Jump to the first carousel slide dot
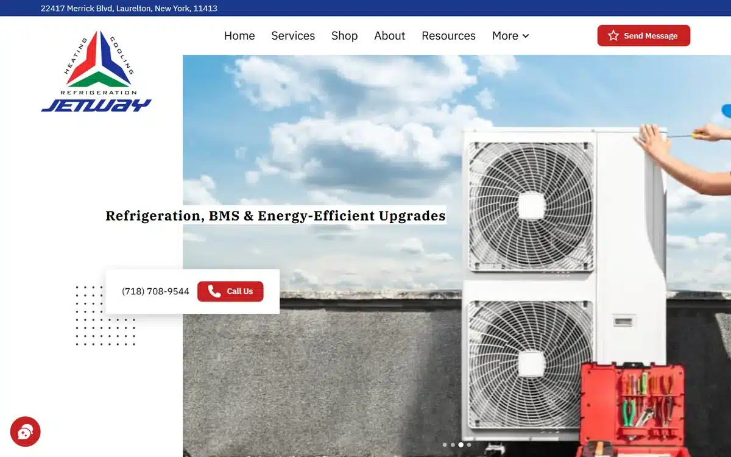 click(445, 445)
